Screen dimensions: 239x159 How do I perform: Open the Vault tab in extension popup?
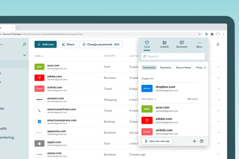point(147,44)
